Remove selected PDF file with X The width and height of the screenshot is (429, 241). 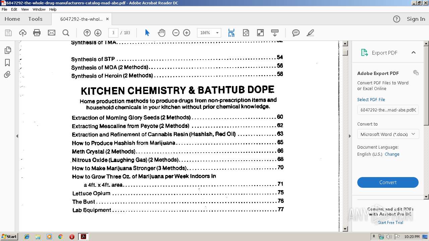click(x=414, y=110)
